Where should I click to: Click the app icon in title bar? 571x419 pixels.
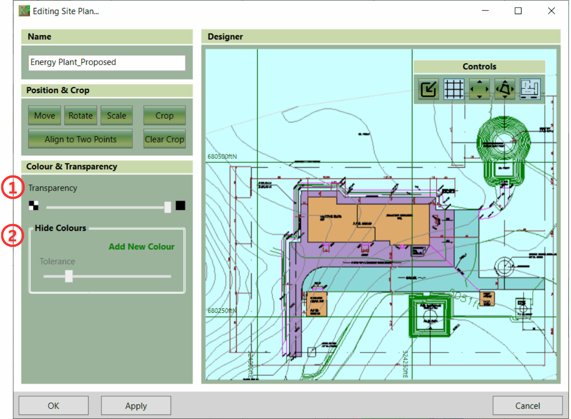click(25, 11)
